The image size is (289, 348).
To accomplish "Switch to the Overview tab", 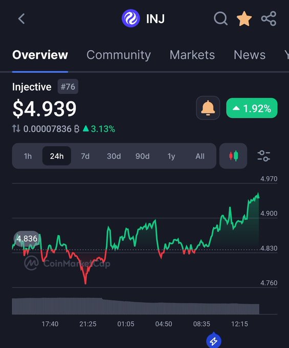I will 40,55.
